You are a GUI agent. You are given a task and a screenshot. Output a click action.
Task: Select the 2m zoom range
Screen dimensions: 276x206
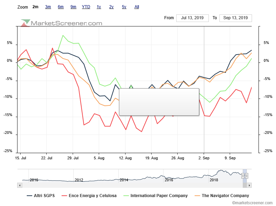[x=35, y=7]
